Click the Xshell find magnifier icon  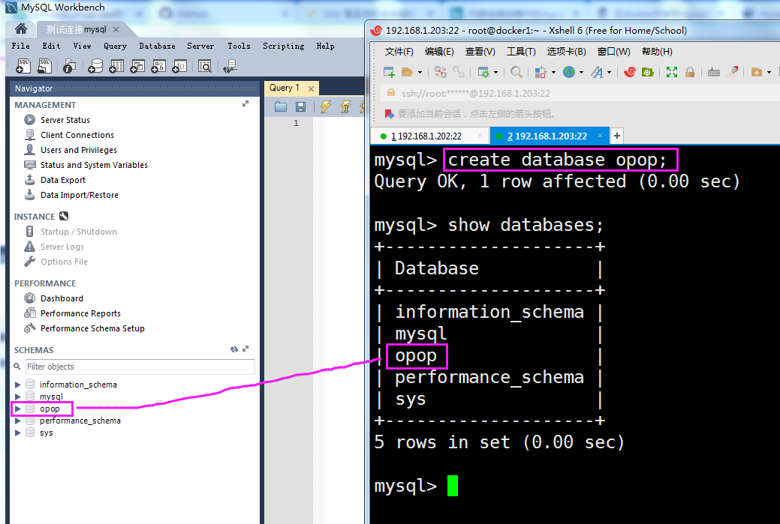point(516,73)
